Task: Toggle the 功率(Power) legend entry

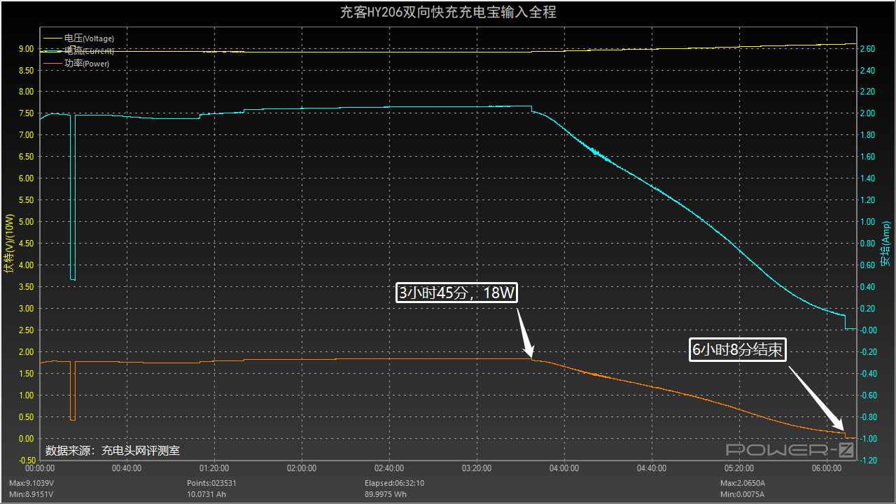Action: [87, 64]
